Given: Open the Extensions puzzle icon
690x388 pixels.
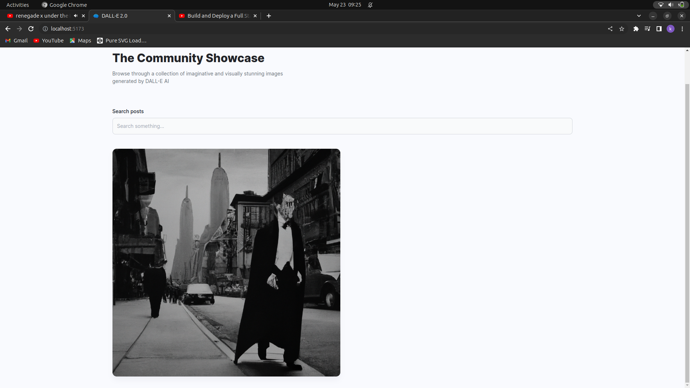Looking at the screenshot, I should (x=636, y=29).
